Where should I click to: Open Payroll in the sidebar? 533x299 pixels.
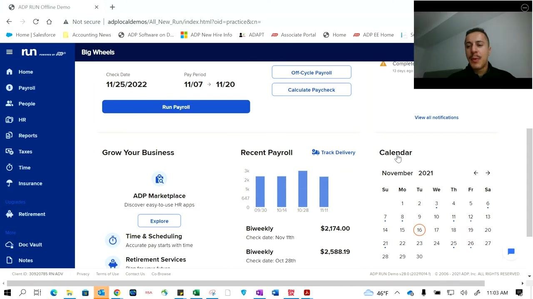pyautogui.click(x=27, y=88)
